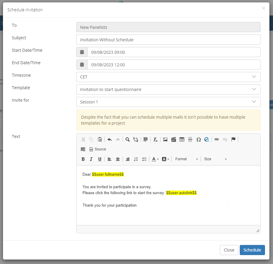Viewport: 273px width, 264px height.
Task: Toggle Italic formatting
Action: [91, 159]
